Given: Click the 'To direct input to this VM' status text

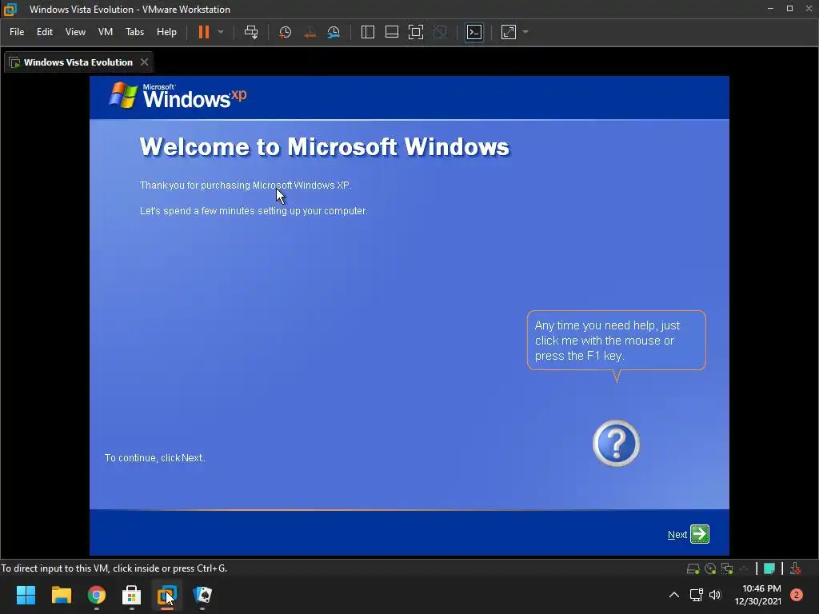Looking at the screenshot, I should 114,568.
